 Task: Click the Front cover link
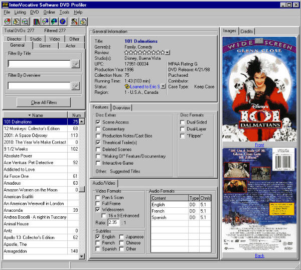259,145
